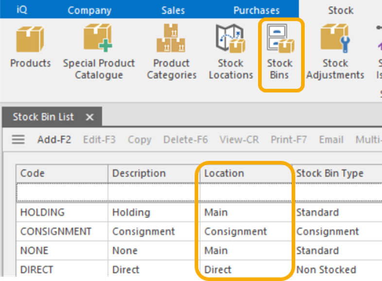This screenshot has width=382, height=281.
Task: Switch to the iQ ribbon tab
Action: [x=22, y=10]
